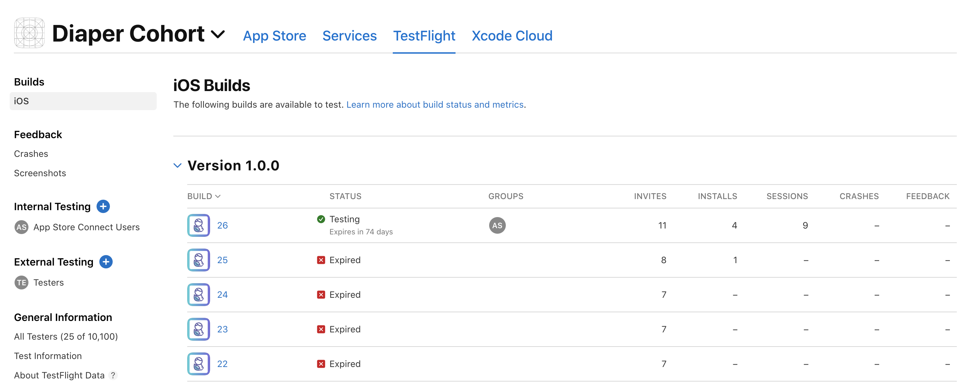Open Test Information in sidebar

(48, 356)
